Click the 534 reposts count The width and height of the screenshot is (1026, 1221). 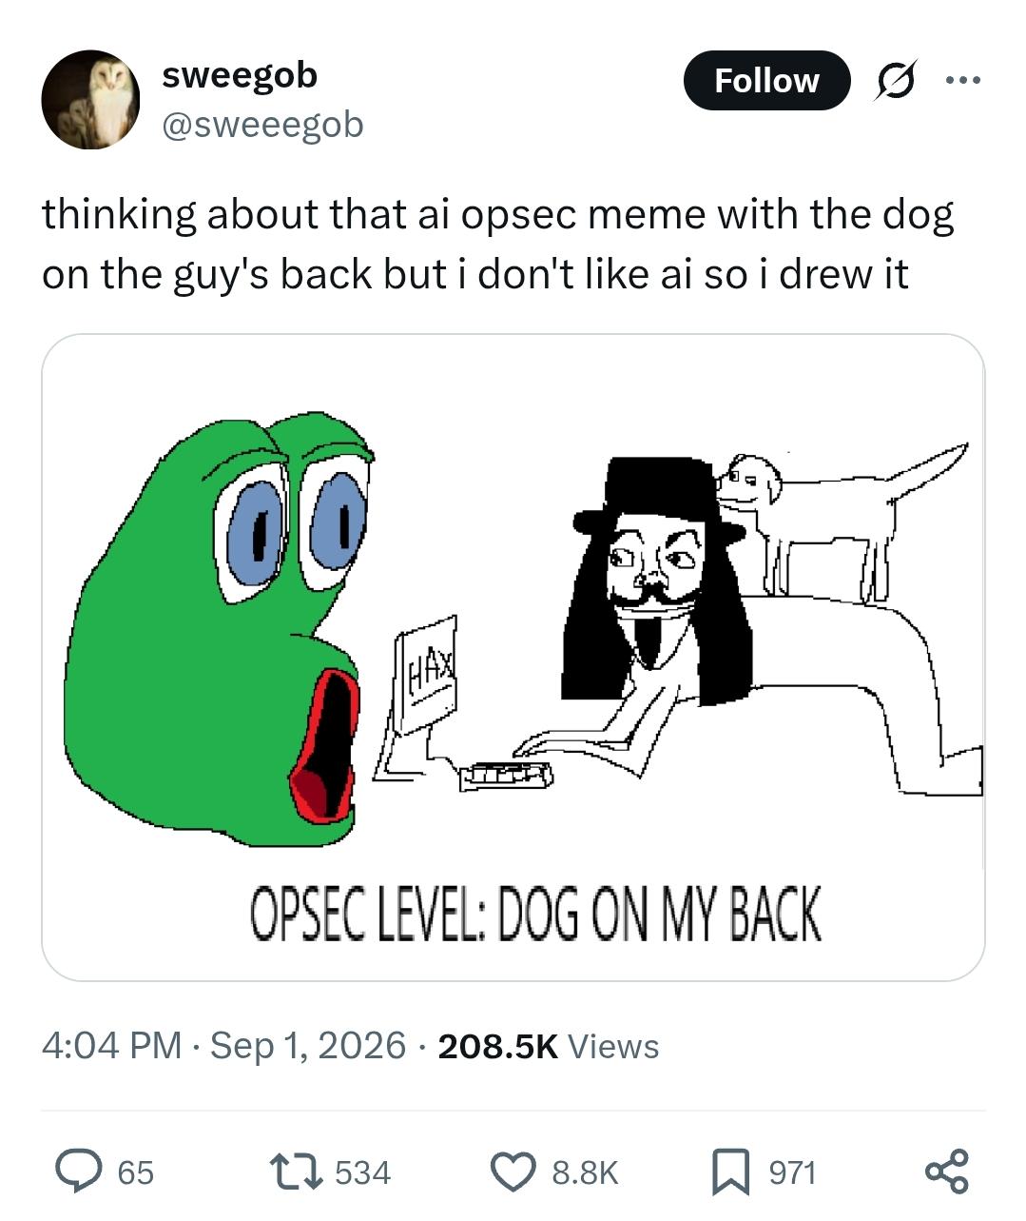[362, 1172]
